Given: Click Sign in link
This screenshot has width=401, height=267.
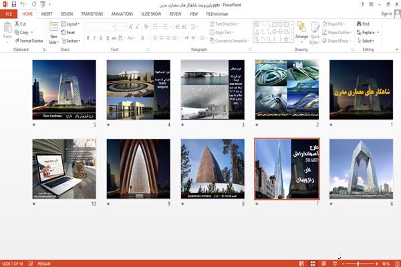Looking at the screenshot, I should (386, 14).
